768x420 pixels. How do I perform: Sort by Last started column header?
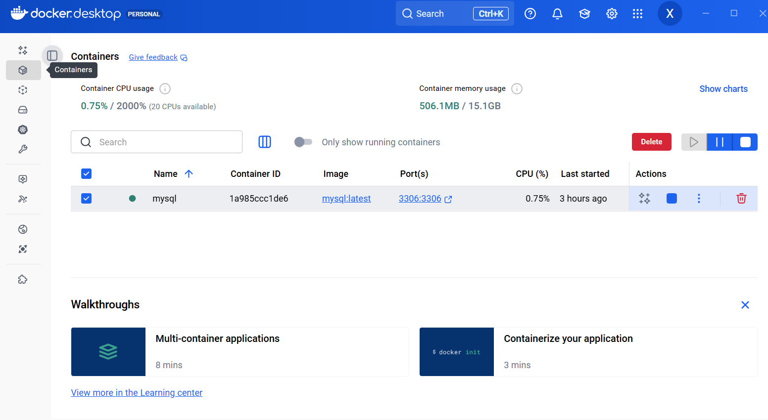pos(585,174)
